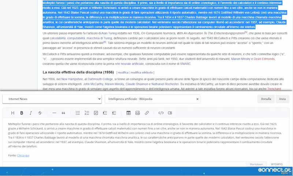Open footnote reference [6]
The height and width of the screenshot is (176, 293).
(105, 42)
